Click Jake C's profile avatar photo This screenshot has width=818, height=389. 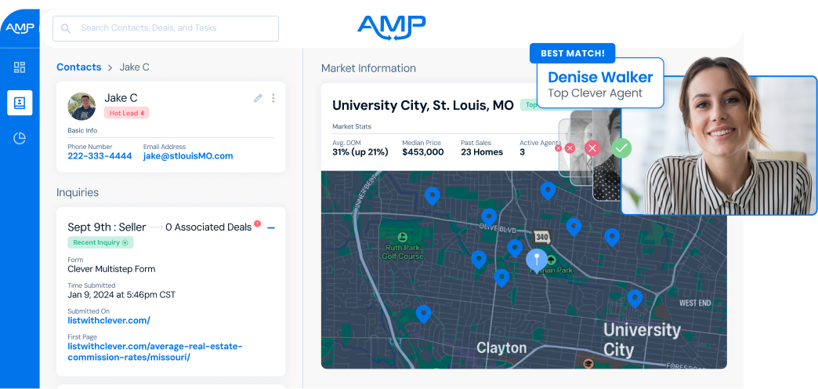tap(81, 107)
